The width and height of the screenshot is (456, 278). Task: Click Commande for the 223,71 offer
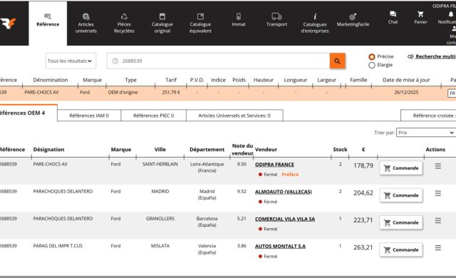click(401, 222)
